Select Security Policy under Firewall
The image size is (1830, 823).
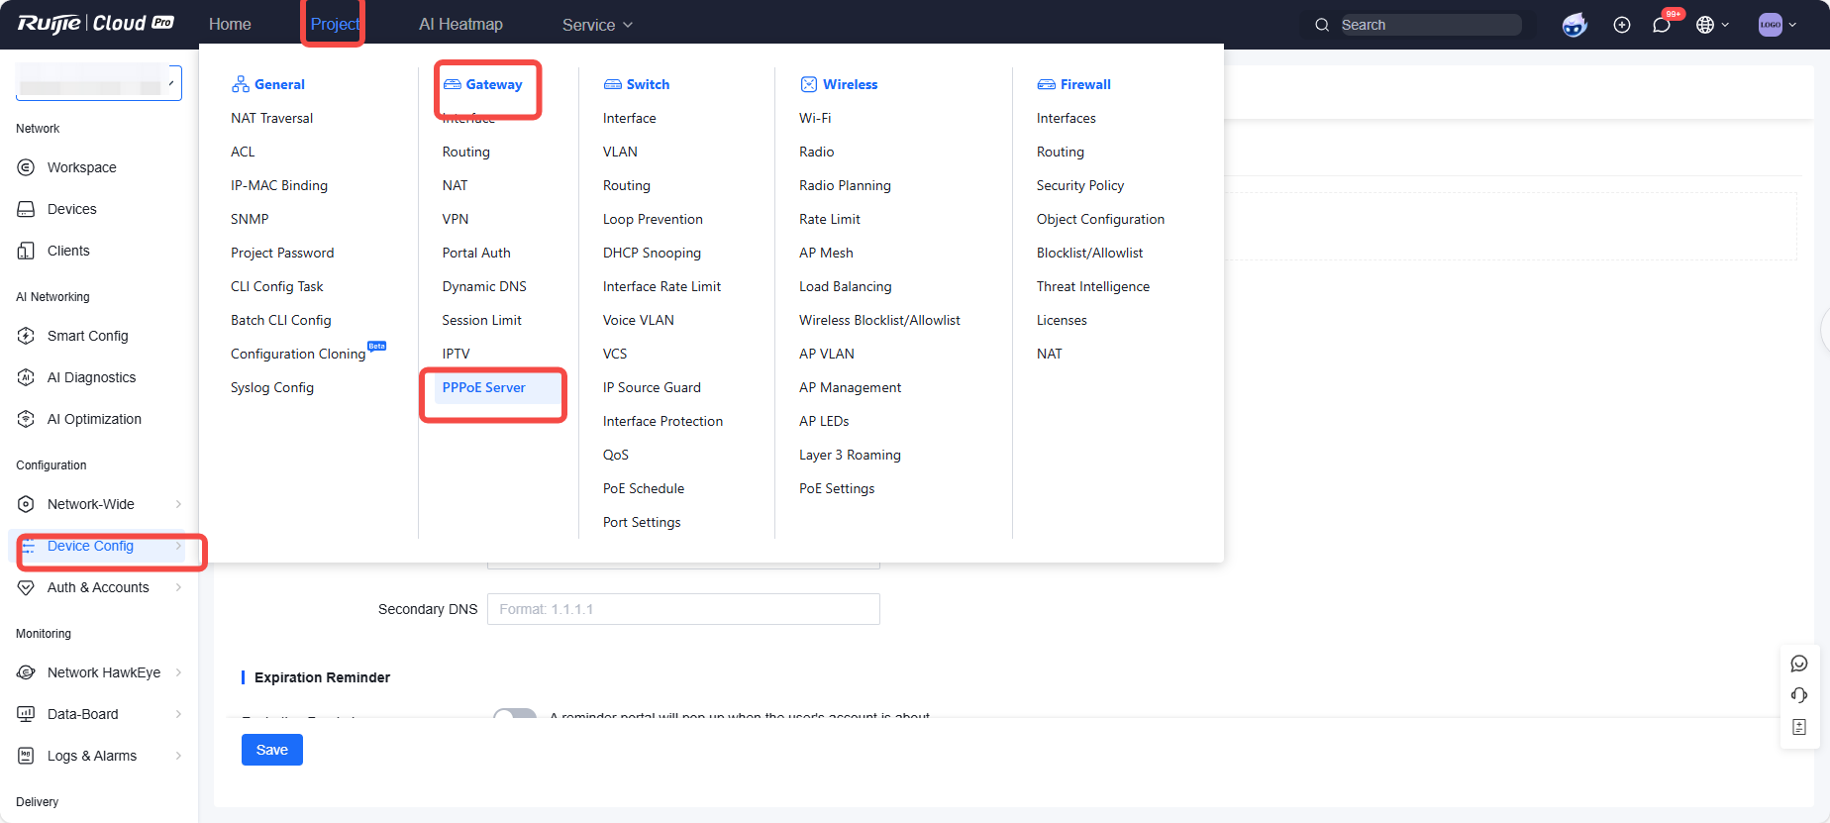(x=1079, y=185)
